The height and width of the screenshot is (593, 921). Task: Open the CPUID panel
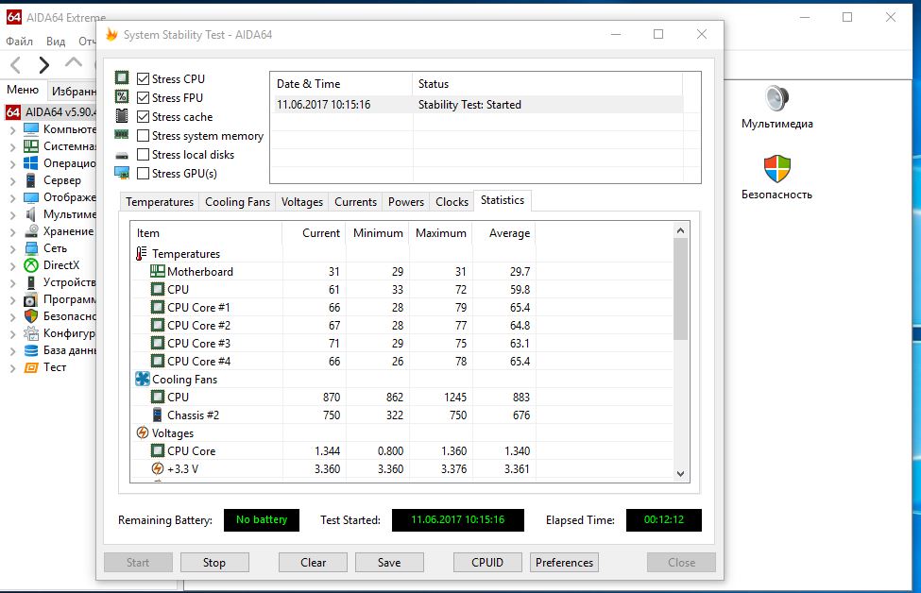pyautogui.click(x=486, y=563)
